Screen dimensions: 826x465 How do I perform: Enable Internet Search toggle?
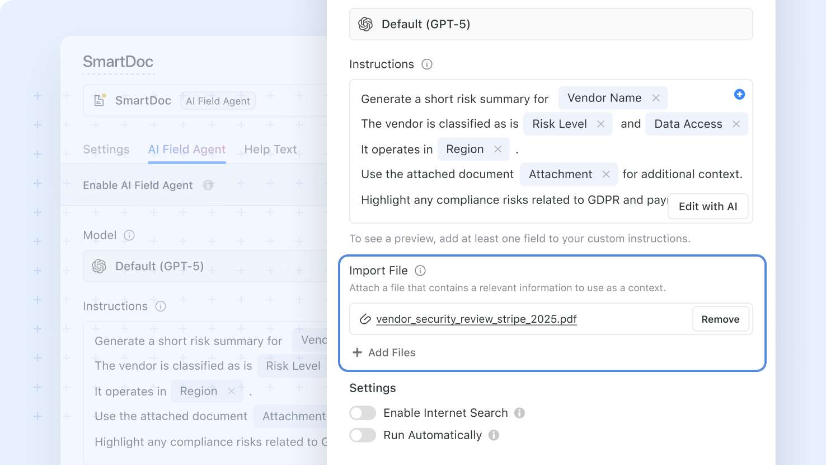click(x=363, y=413)
